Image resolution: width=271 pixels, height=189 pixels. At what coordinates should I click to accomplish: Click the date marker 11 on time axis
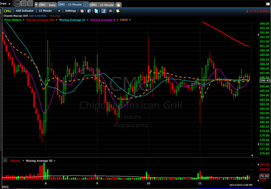coord(200,183)
